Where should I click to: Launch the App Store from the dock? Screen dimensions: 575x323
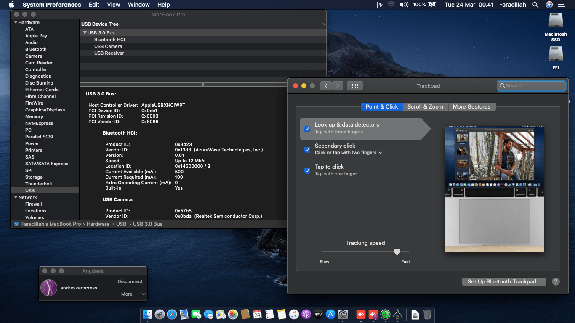pyautogui.click(x=330, y=314)
